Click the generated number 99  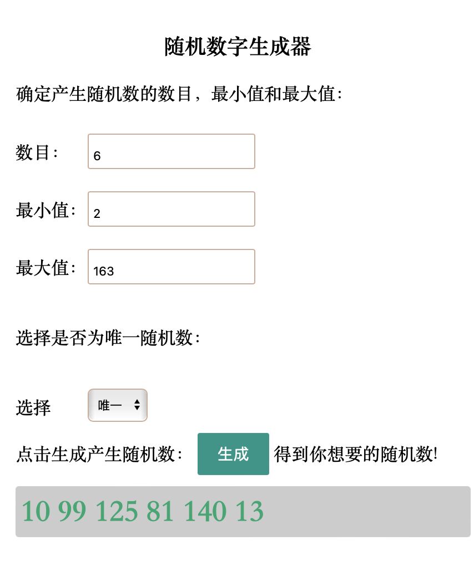pos(72,511)
